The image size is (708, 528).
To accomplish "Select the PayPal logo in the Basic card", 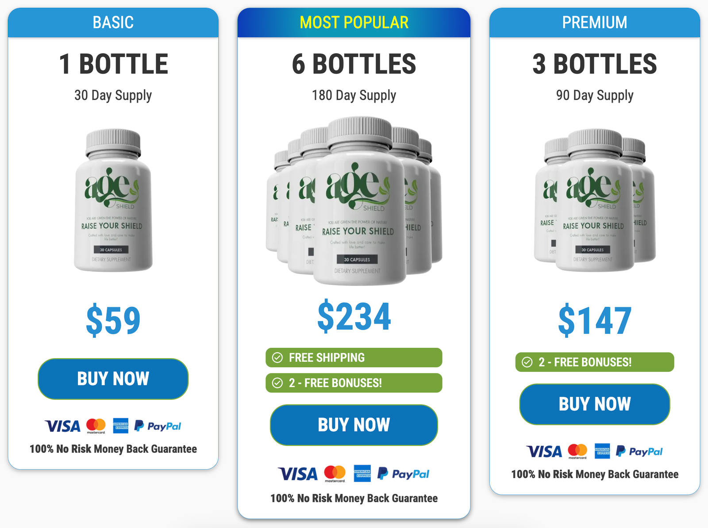I will [158, 426].
